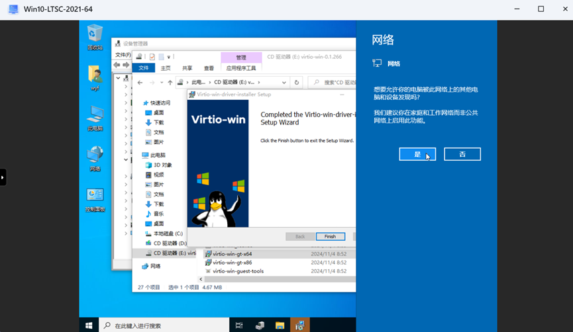Open the 查看 ribbon tab

pyautogui.click(x=209, y=68)
